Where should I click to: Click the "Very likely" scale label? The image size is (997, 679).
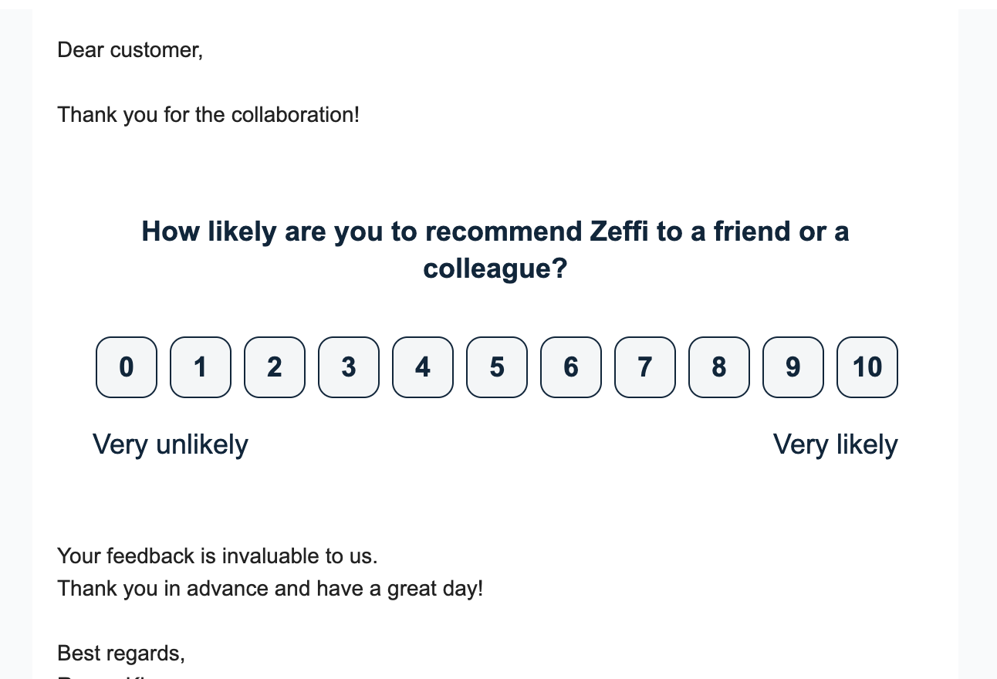835,444
